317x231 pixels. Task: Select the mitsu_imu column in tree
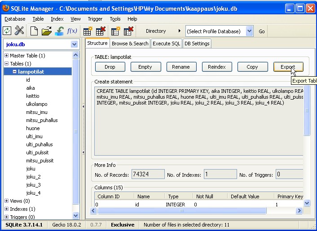pyautogui.click(x=36, y=112)
